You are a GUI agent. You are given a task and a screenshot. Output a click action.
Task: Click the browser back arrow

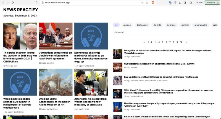(3, 2)
